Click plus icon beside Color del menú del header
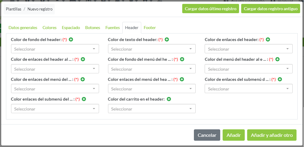 277,59
